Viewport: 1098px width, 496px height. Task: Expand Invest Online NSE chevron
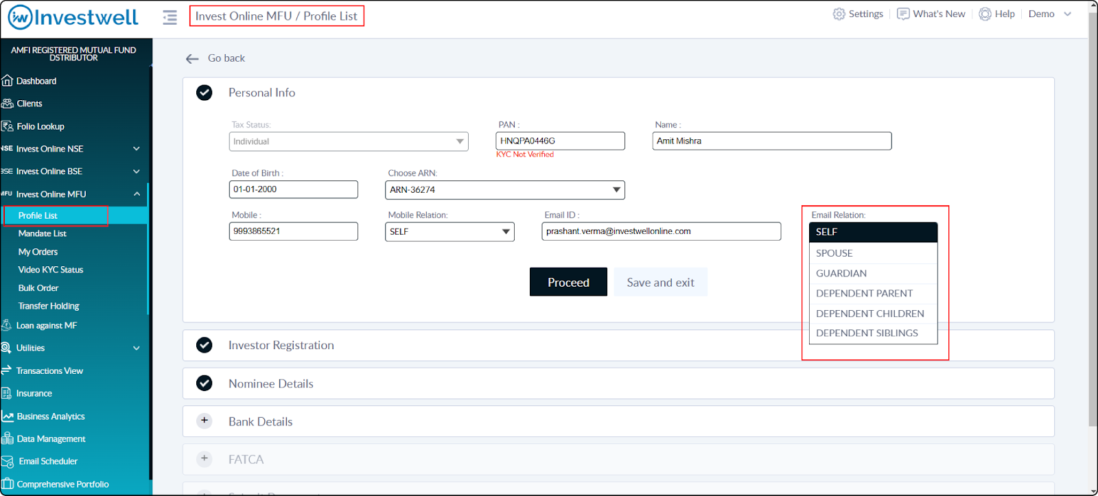137,149
